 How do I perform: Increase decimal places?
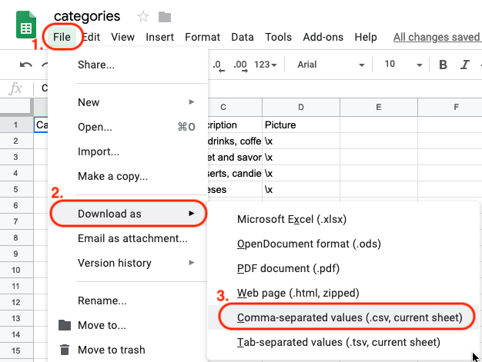tap(240, 65)
